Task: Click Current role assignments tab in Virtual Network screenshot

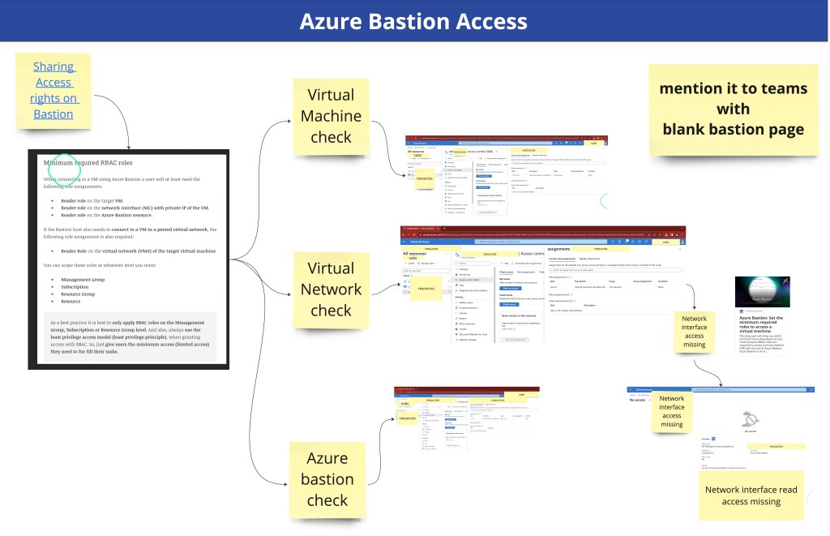Action: pyautogui.click(x=562, y=259)
